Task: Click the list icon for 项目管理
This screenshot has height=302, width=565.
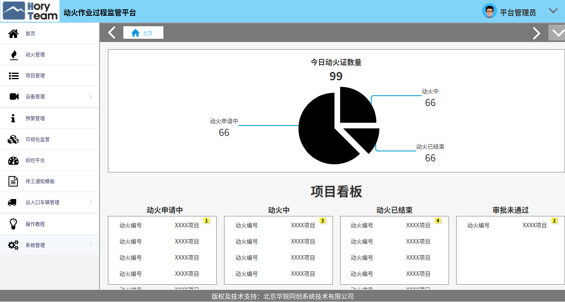Action: tap(14, 75)
